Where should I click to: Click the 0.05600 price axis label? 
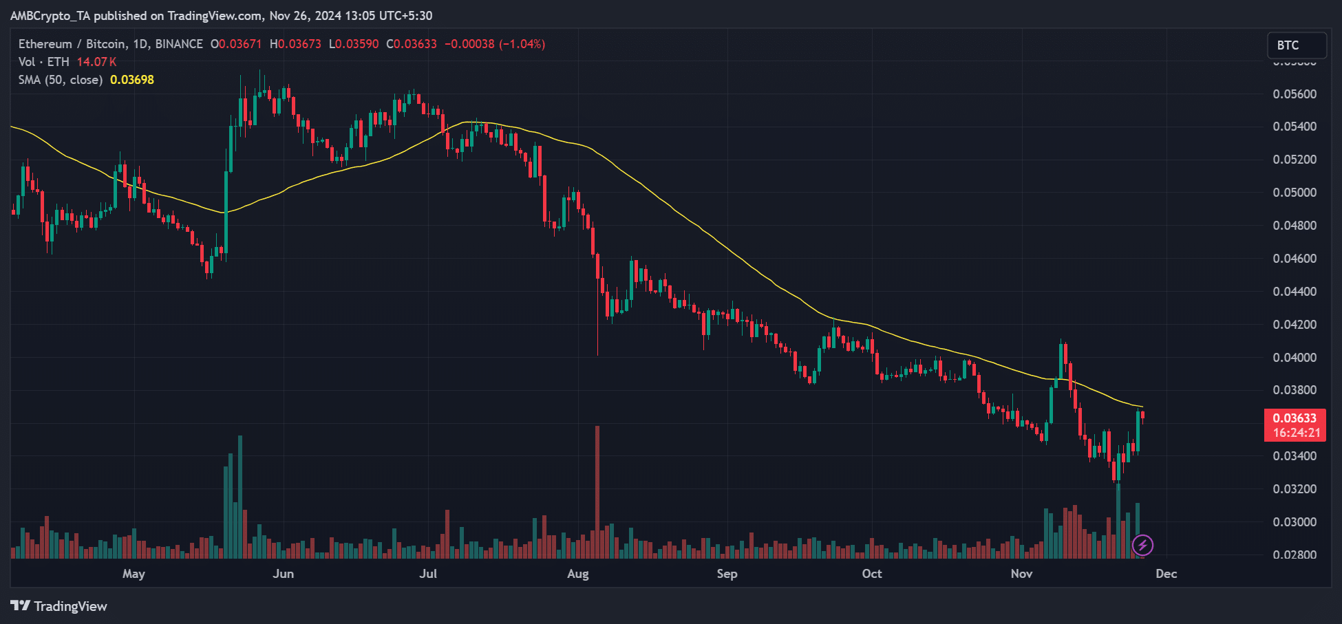point(1295,94)
